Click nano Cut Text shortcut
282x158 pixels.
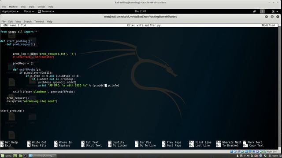[x=90, y=142]
